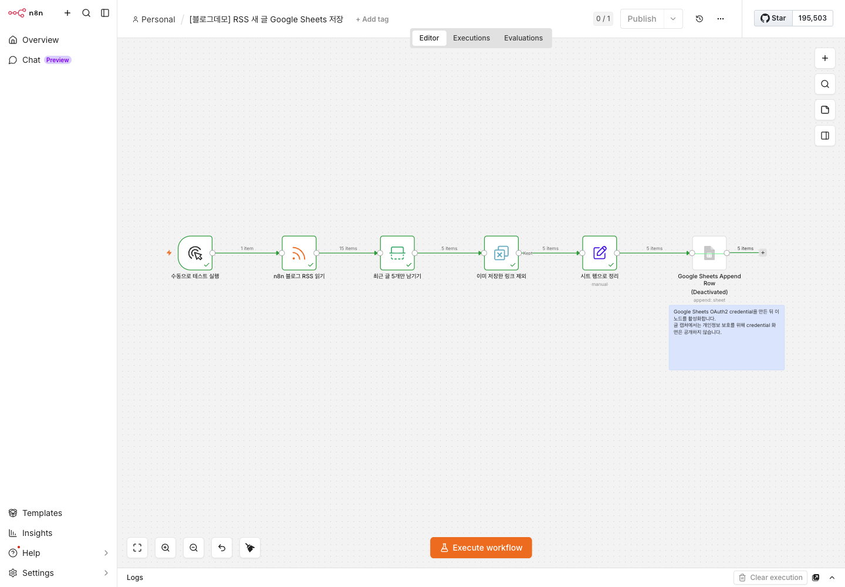Open the deactivated Google Sheets Append Row node
845x587 pixels.
pyautogui.click(x=709, y=253)
